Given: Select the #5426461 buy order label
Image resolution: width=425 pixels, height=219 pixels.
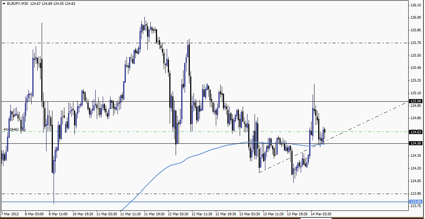Looking at the screenshot, I should click(15, 130).
